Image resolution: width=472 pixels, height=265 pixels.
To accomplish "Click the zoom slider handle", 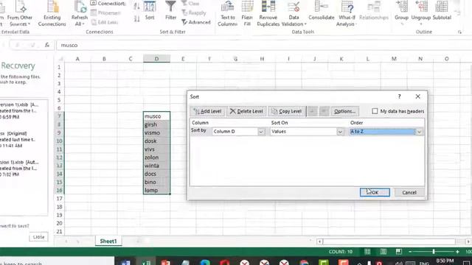I will 434,252.
